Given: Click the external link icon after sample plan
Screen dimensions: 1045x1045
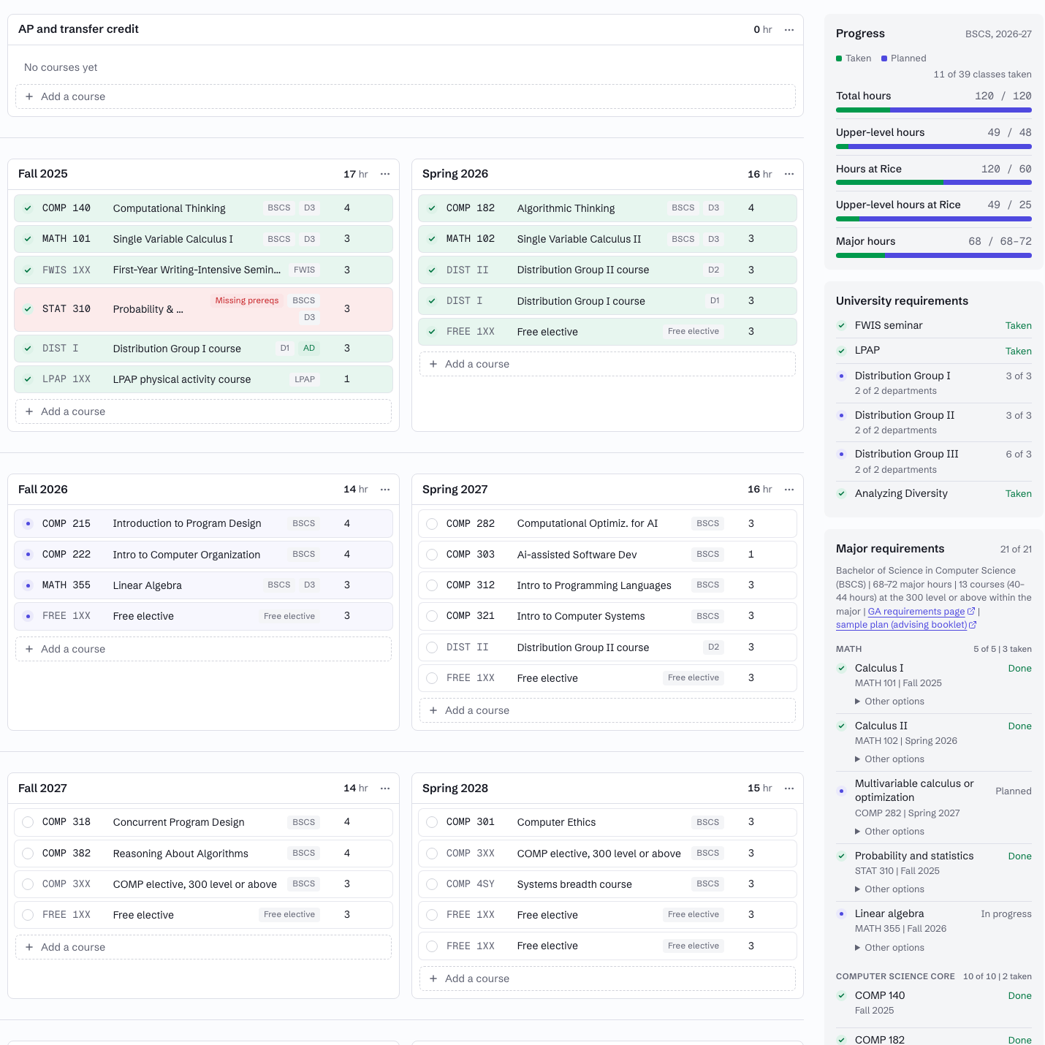Looking at the screenshot, I should pos(973,625).
